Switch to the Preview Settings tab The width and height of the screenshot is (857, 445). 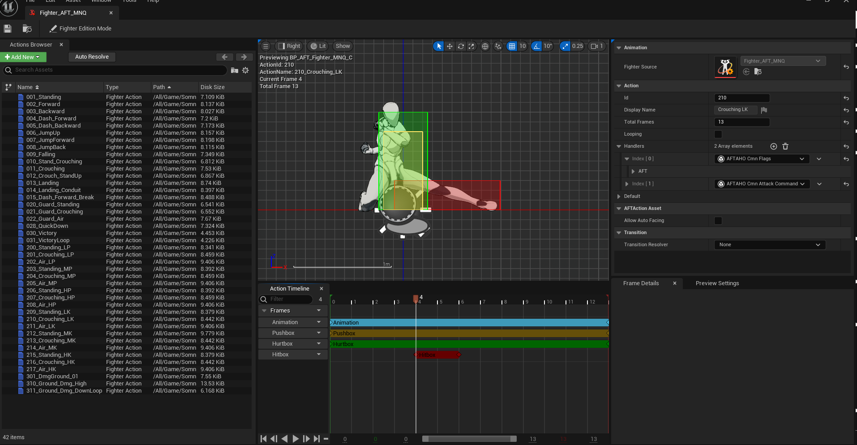[717, 283]
